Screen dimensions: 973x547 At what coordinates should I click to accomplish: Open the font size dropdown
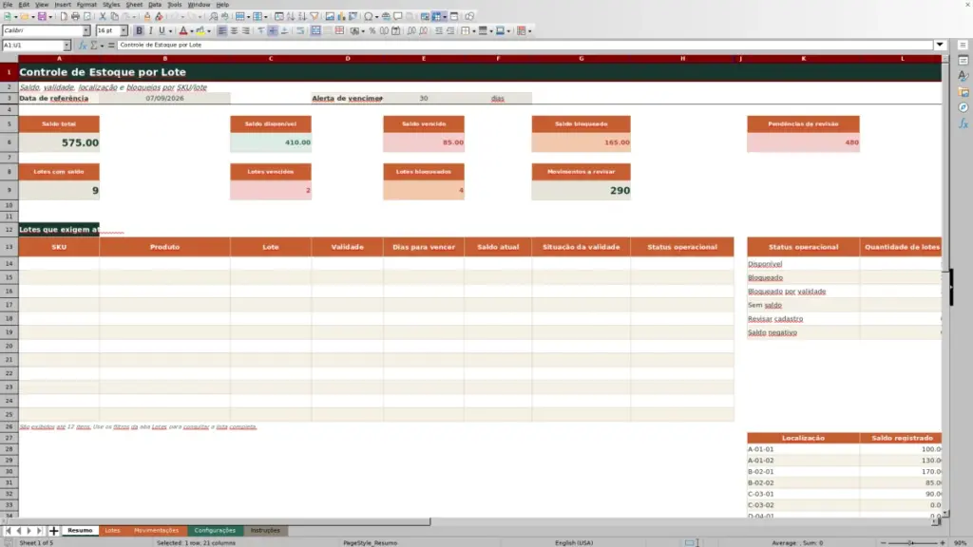pos(124,31)
